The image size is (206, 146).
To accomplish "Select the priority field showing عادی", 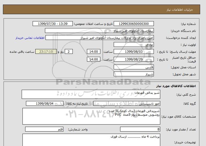I will [x=133, y=45].
